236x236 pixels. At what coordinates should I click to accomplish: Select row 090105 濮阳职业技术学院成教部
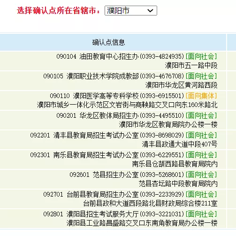coord(113,81)
